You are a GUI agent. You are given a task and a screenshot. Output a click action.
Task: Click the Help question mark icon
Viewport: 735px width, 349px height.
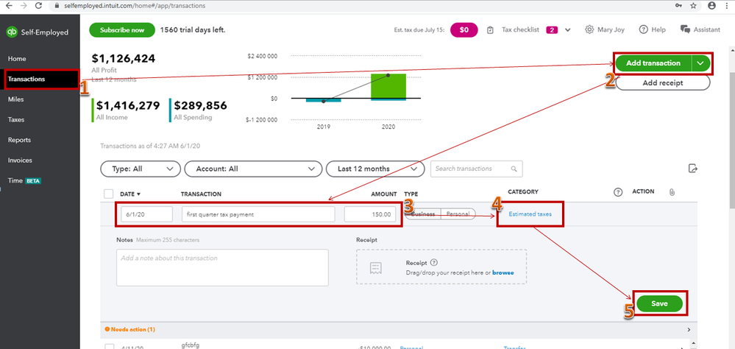click(x=643, y=29)
